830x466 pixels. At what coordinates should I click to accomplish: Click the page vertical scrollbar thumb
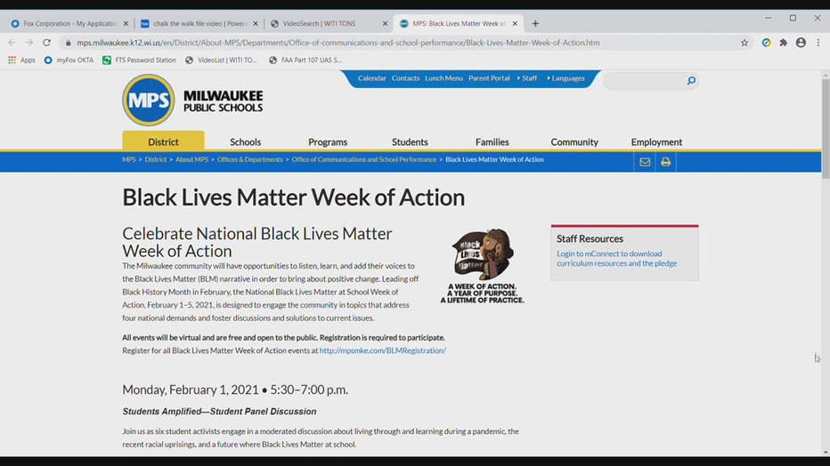(x=826, y=129)
